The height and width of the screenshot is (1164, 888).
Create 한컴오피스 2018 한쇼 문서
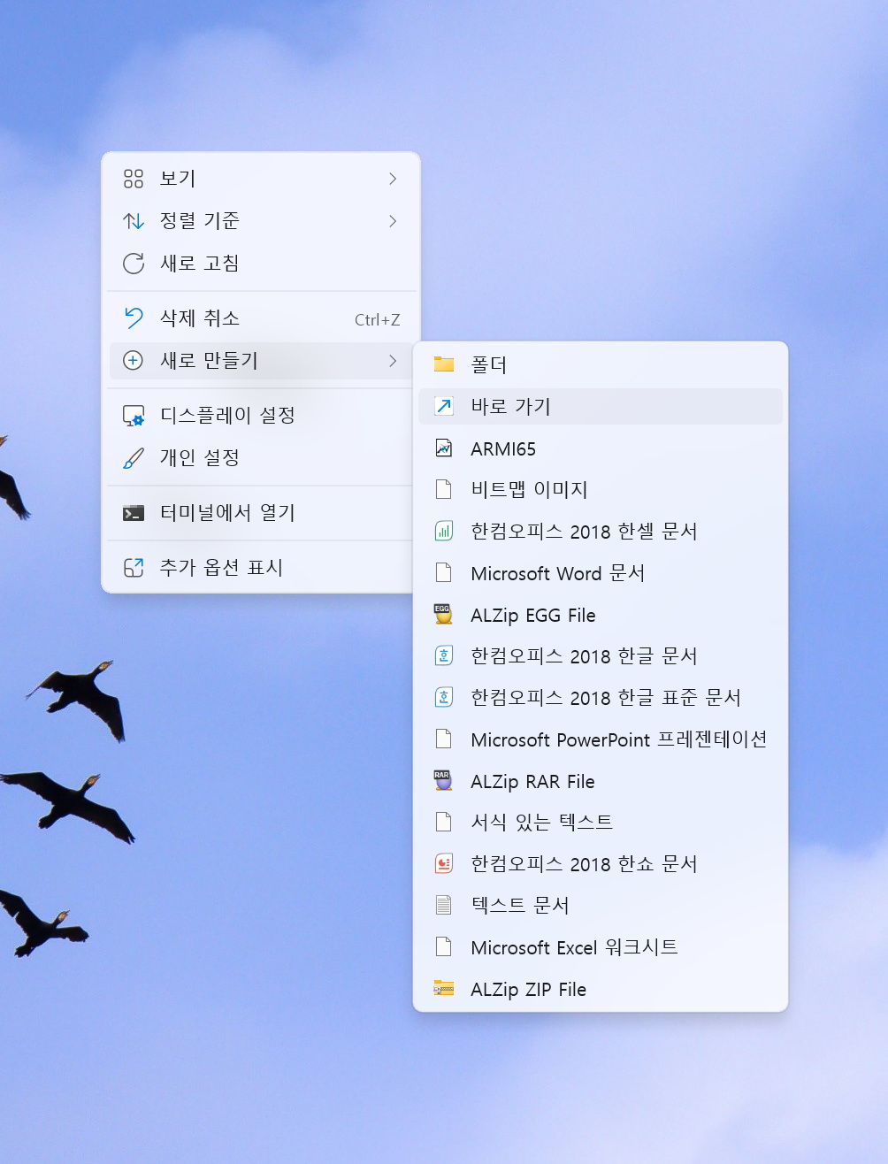[601, 863]
